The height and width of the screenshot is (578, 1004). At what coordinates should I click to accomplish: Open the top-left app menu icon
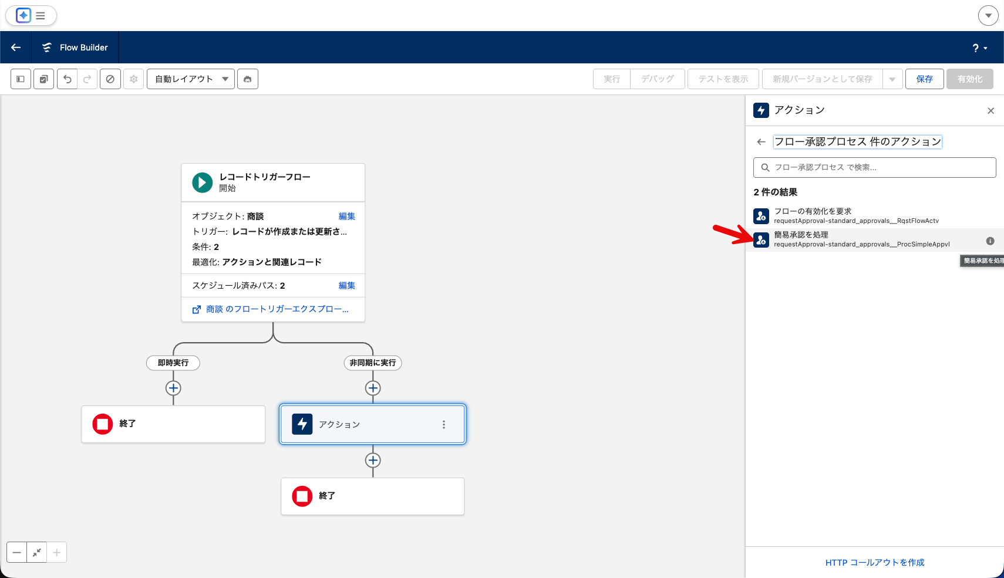point(31,15)
